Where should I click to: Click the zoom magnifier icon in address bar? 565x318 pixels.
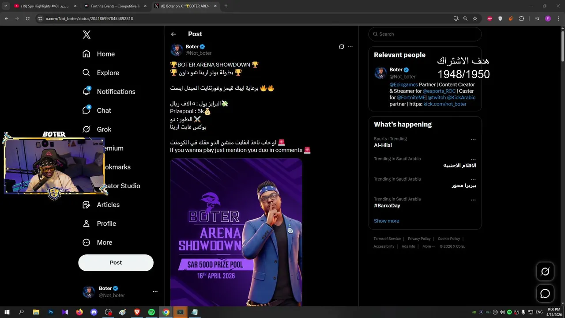(x=465, y=19)
